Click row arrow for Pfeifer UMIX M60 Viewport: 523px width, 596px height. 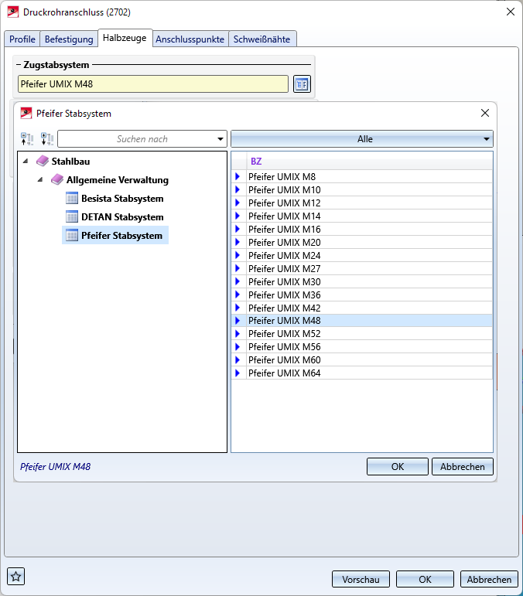pos(238,359)
